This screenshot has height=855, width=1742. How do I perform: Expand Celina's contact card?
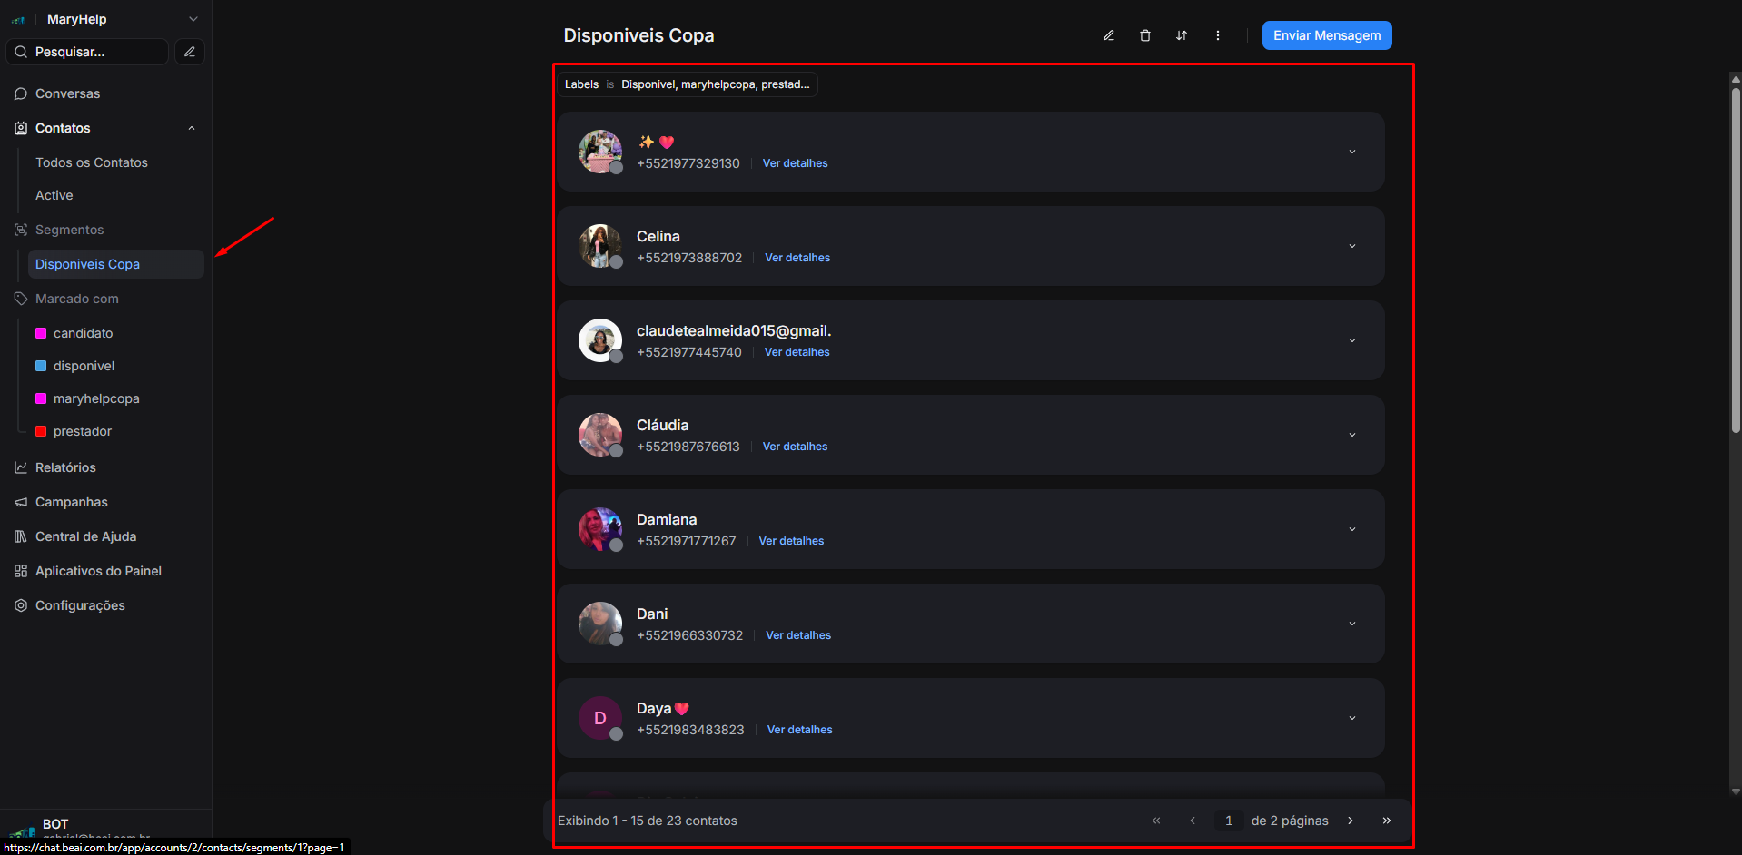(x=1351, y=246)
